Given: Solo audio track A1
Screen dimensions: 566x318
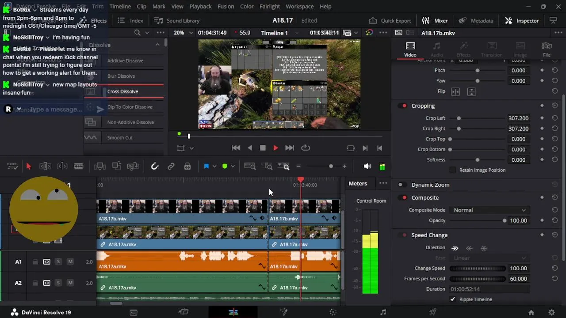Looking at the screenshot, I should [x=58, y=262].
